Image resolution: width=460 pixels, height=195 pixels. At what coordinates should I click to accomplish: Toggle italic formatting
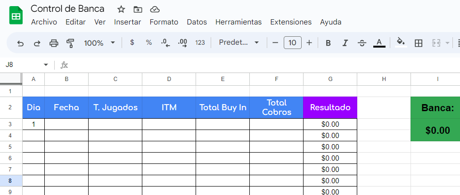(x=345, y=43)
